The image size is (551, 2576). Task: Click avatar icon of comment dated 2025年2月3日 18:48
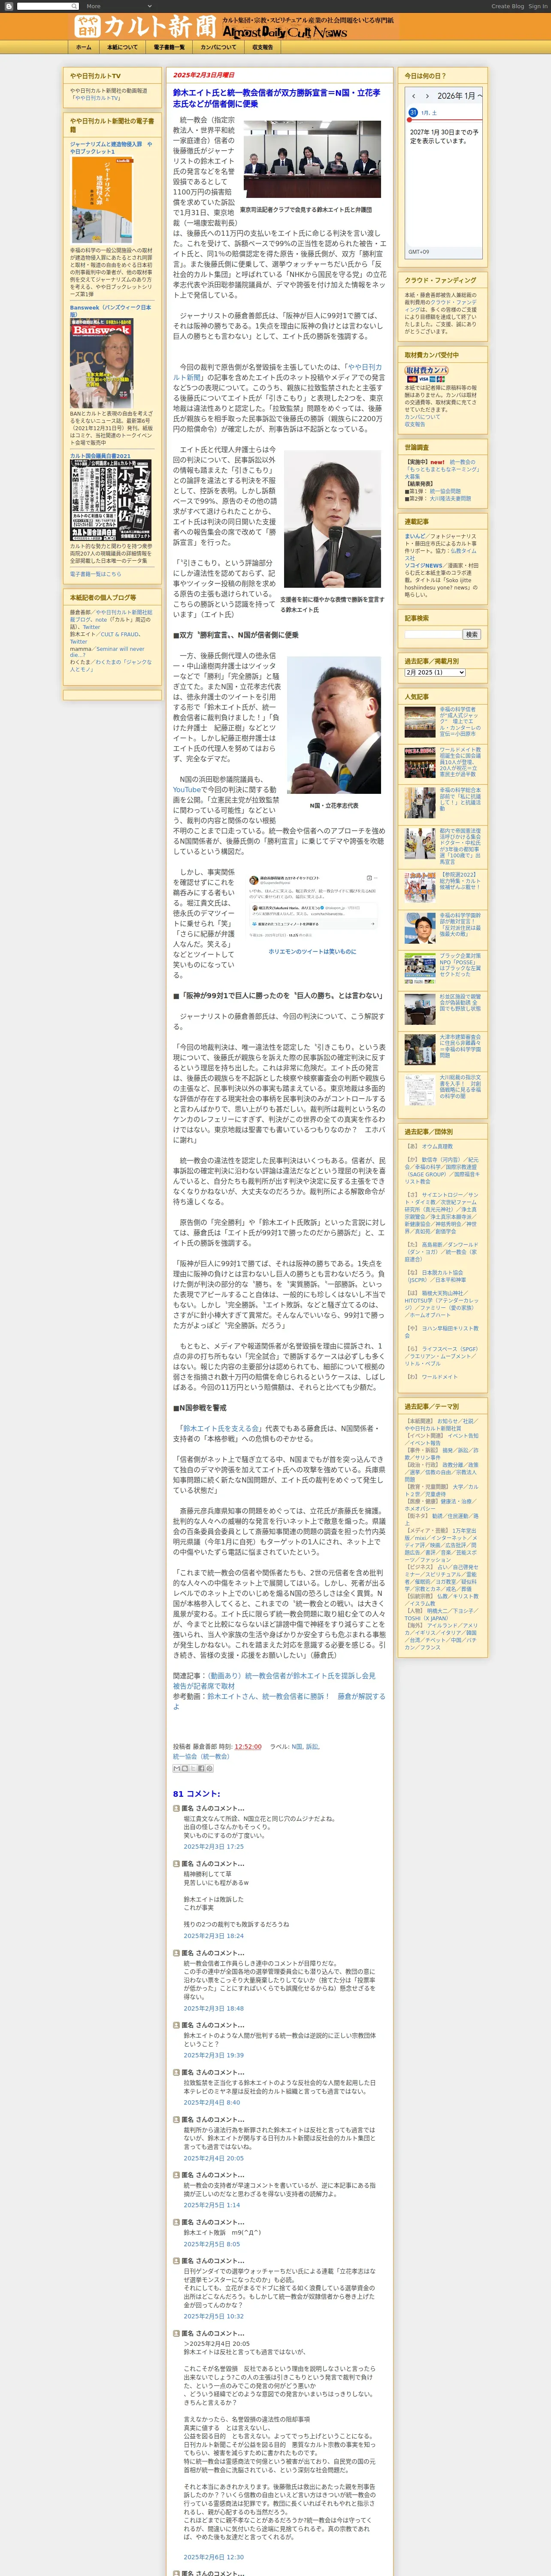pyautogui.click(x=177, y=1953)
